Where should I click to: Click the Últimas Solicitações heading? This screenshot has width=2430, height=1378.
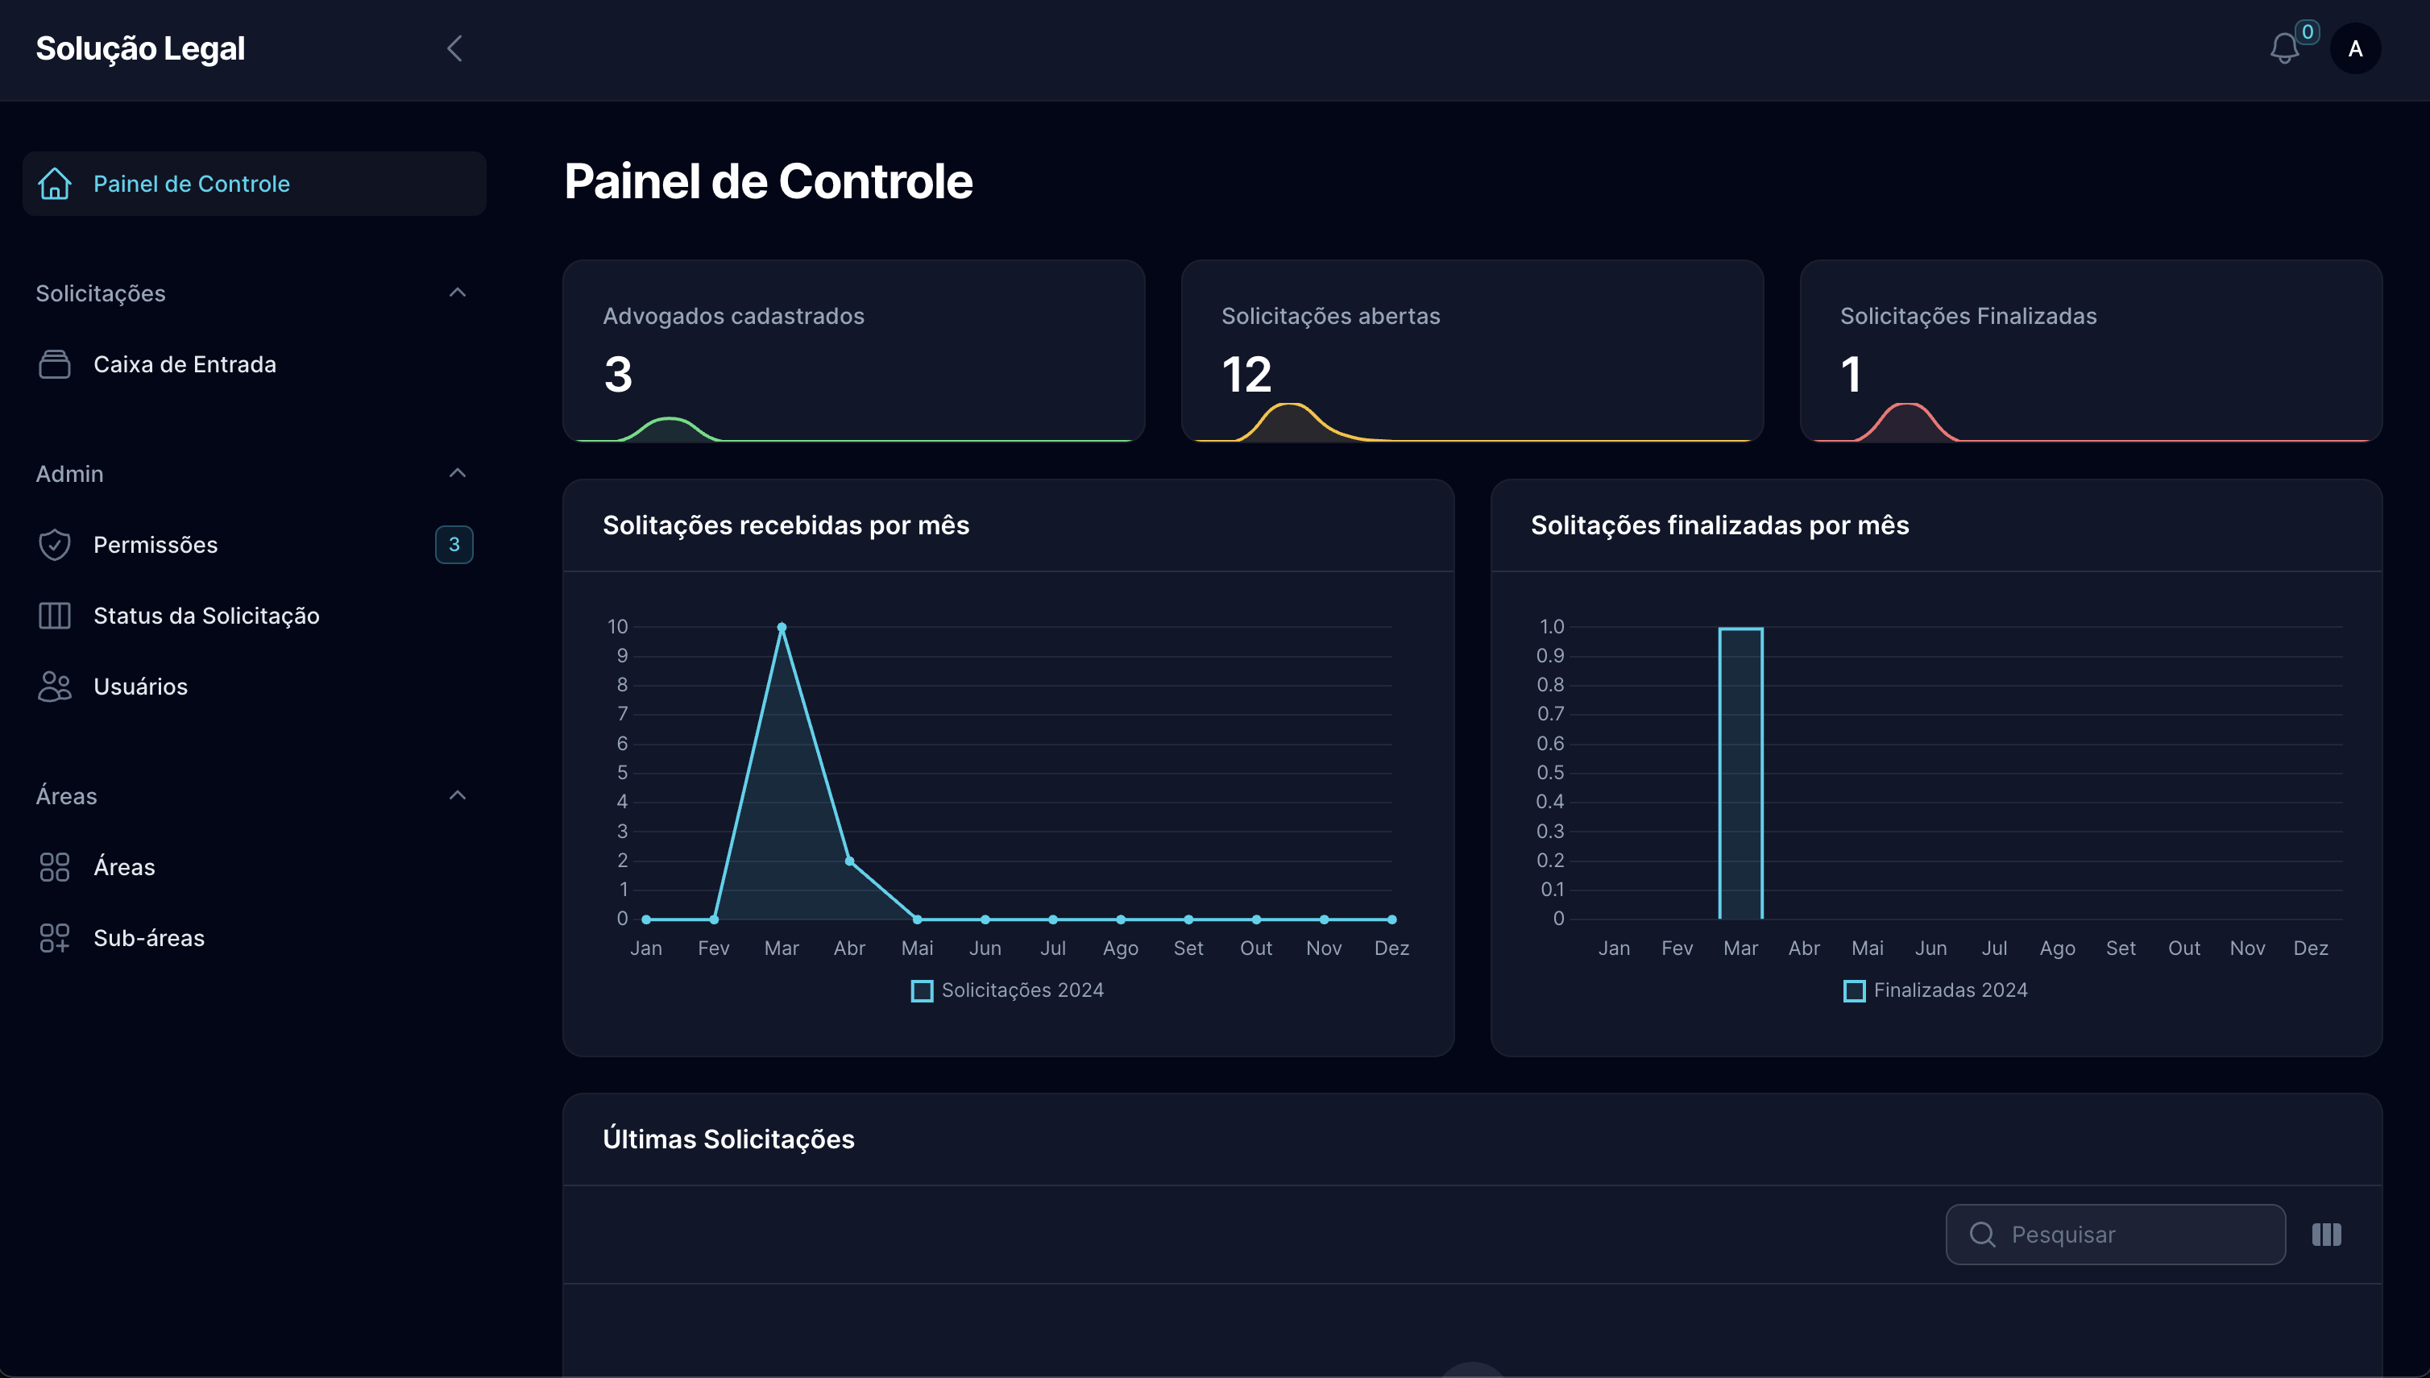[728, 1139]
